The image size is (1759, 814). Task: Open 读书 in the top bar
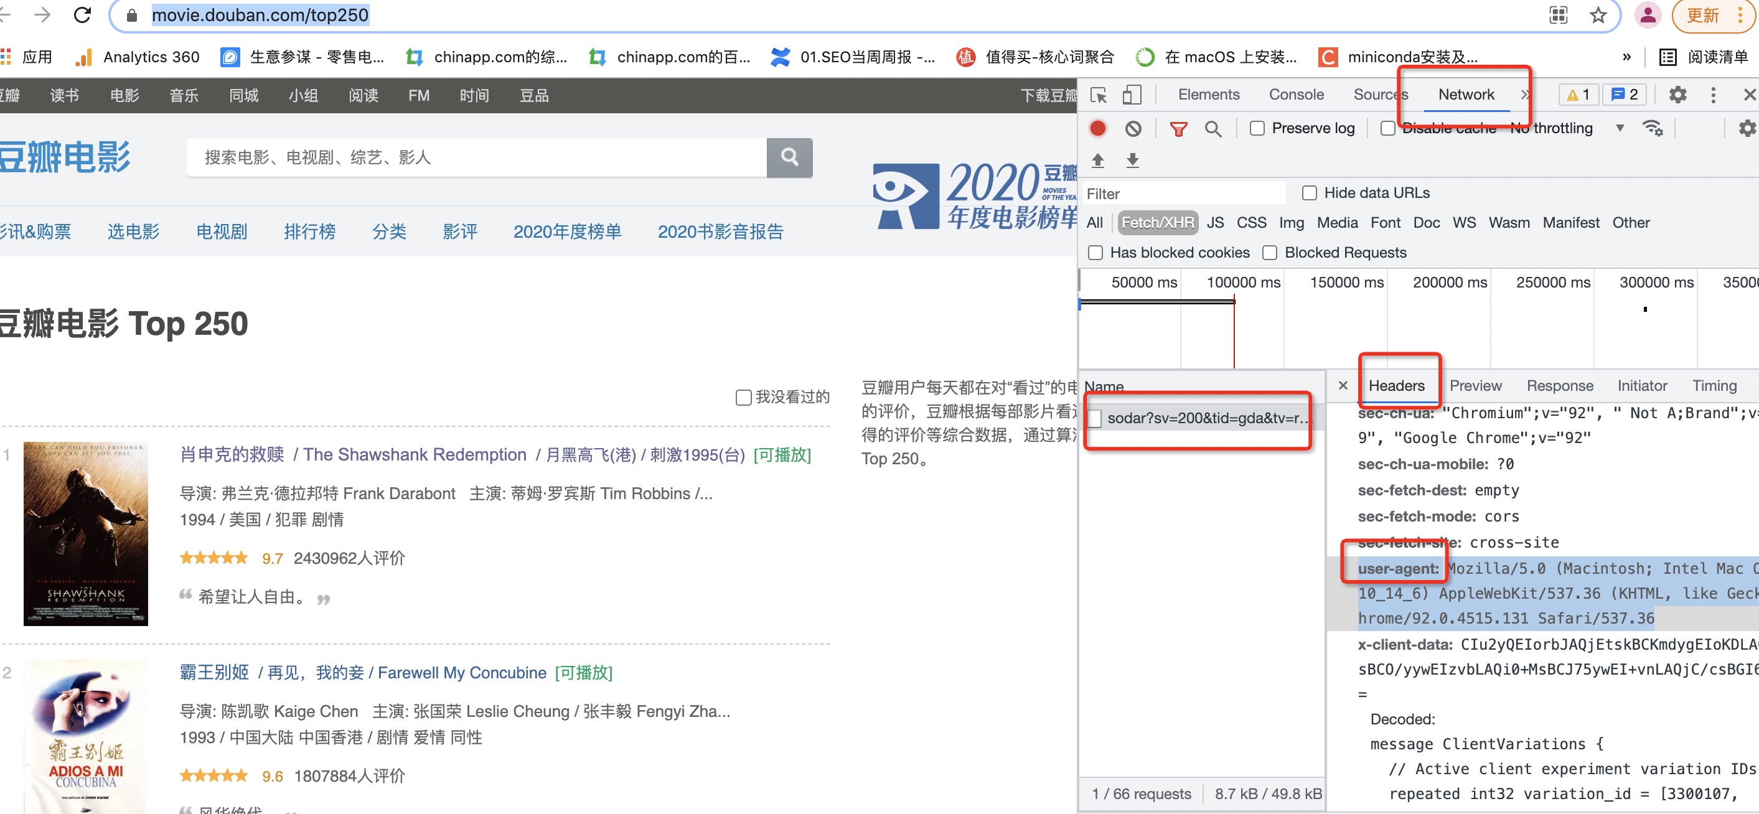64,96
